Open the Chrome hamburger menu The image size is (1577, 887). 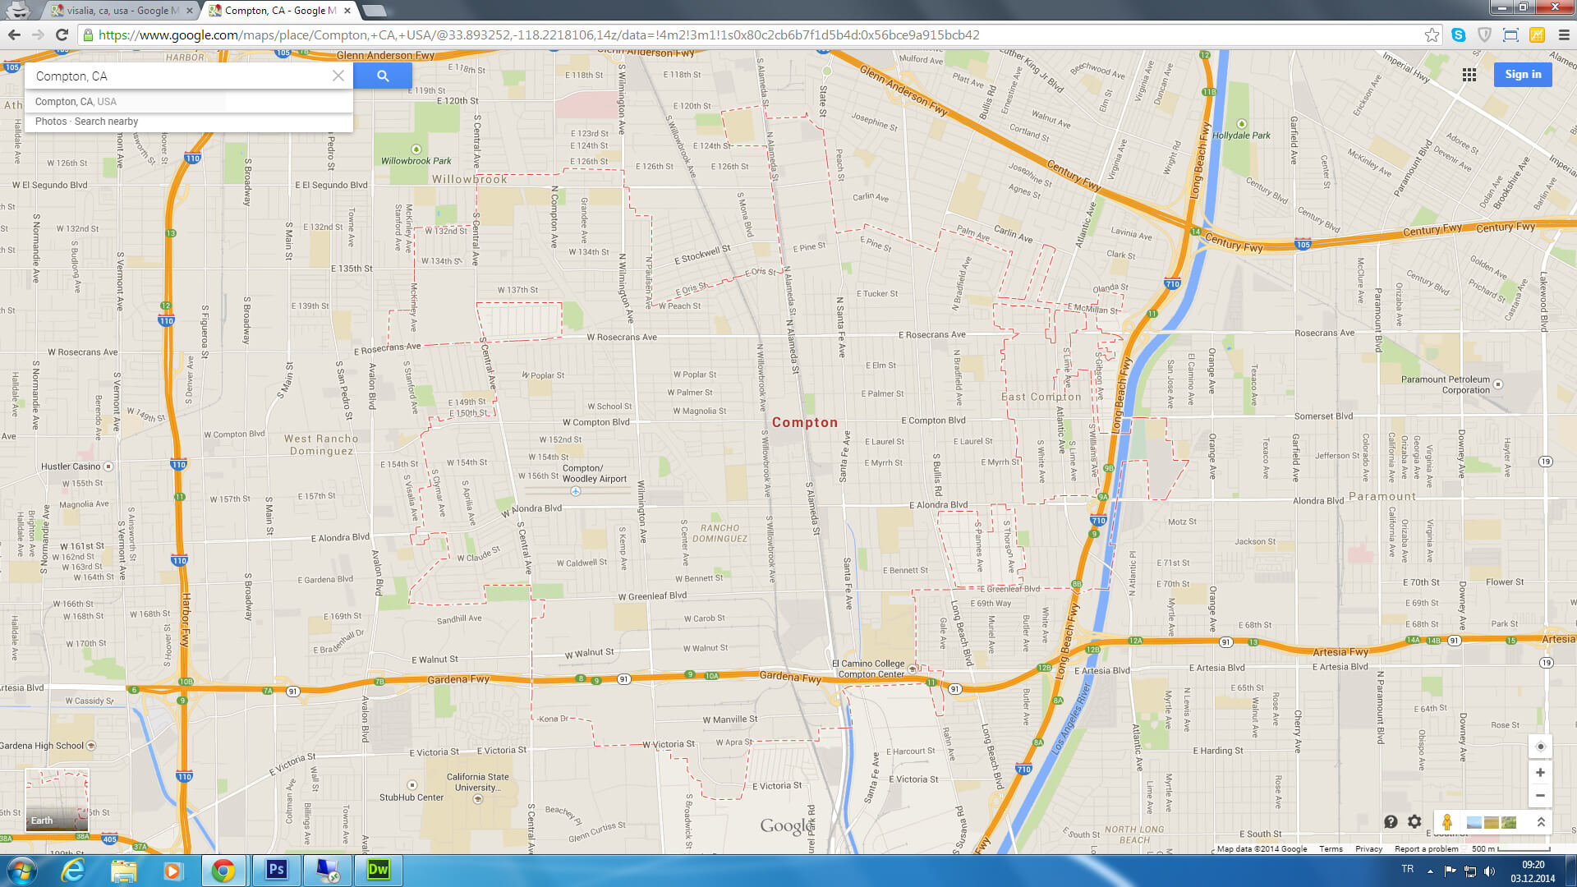(1563, 34)
